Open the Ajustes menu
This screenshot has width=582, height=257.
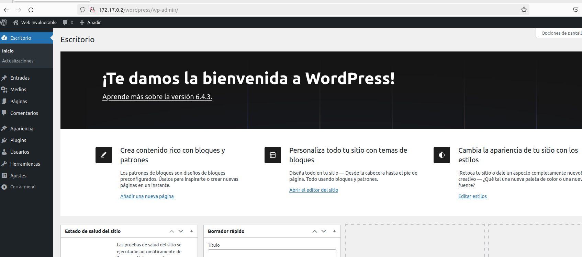pyautogui.click(x=26, y=175)
